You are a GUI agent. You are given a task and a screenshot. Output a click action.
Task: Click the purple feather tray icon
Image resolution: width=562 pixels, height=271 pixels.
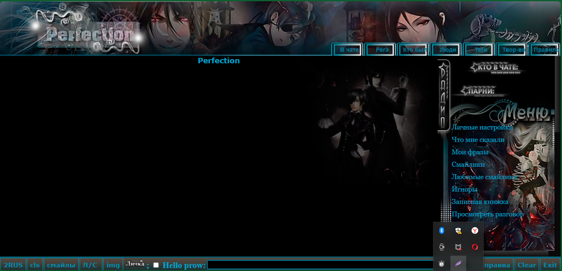pyautogui.click(x=458, y=264)
